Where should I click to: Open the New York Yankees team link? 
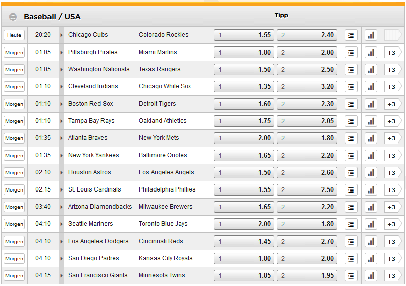point(93,155)
